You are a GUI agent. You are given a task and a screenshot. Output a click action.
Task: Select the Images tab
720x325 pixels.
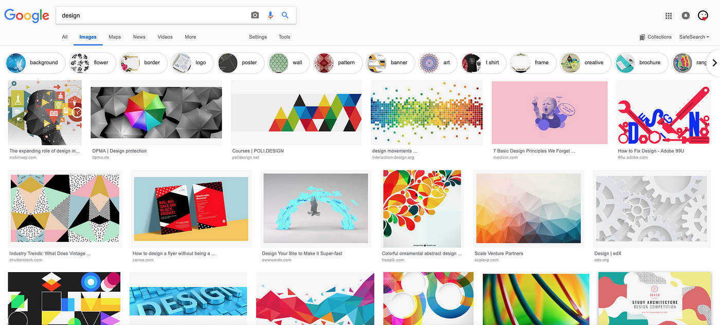[x=88, y=37]
